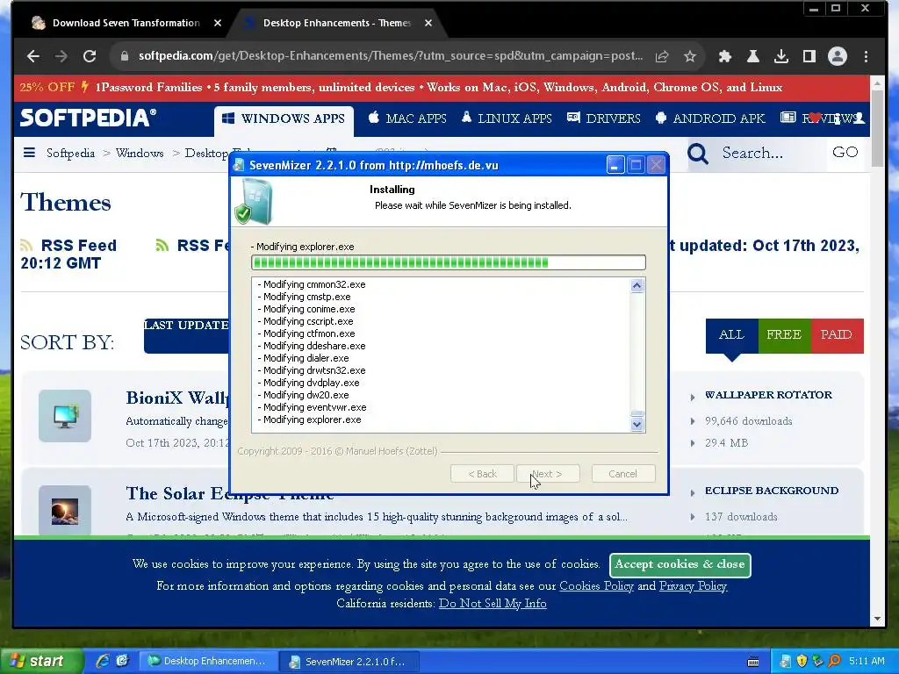Click the browser page scrollbar thumb
The height and width of the screenshot is (674, 899).
pos(877,129)
